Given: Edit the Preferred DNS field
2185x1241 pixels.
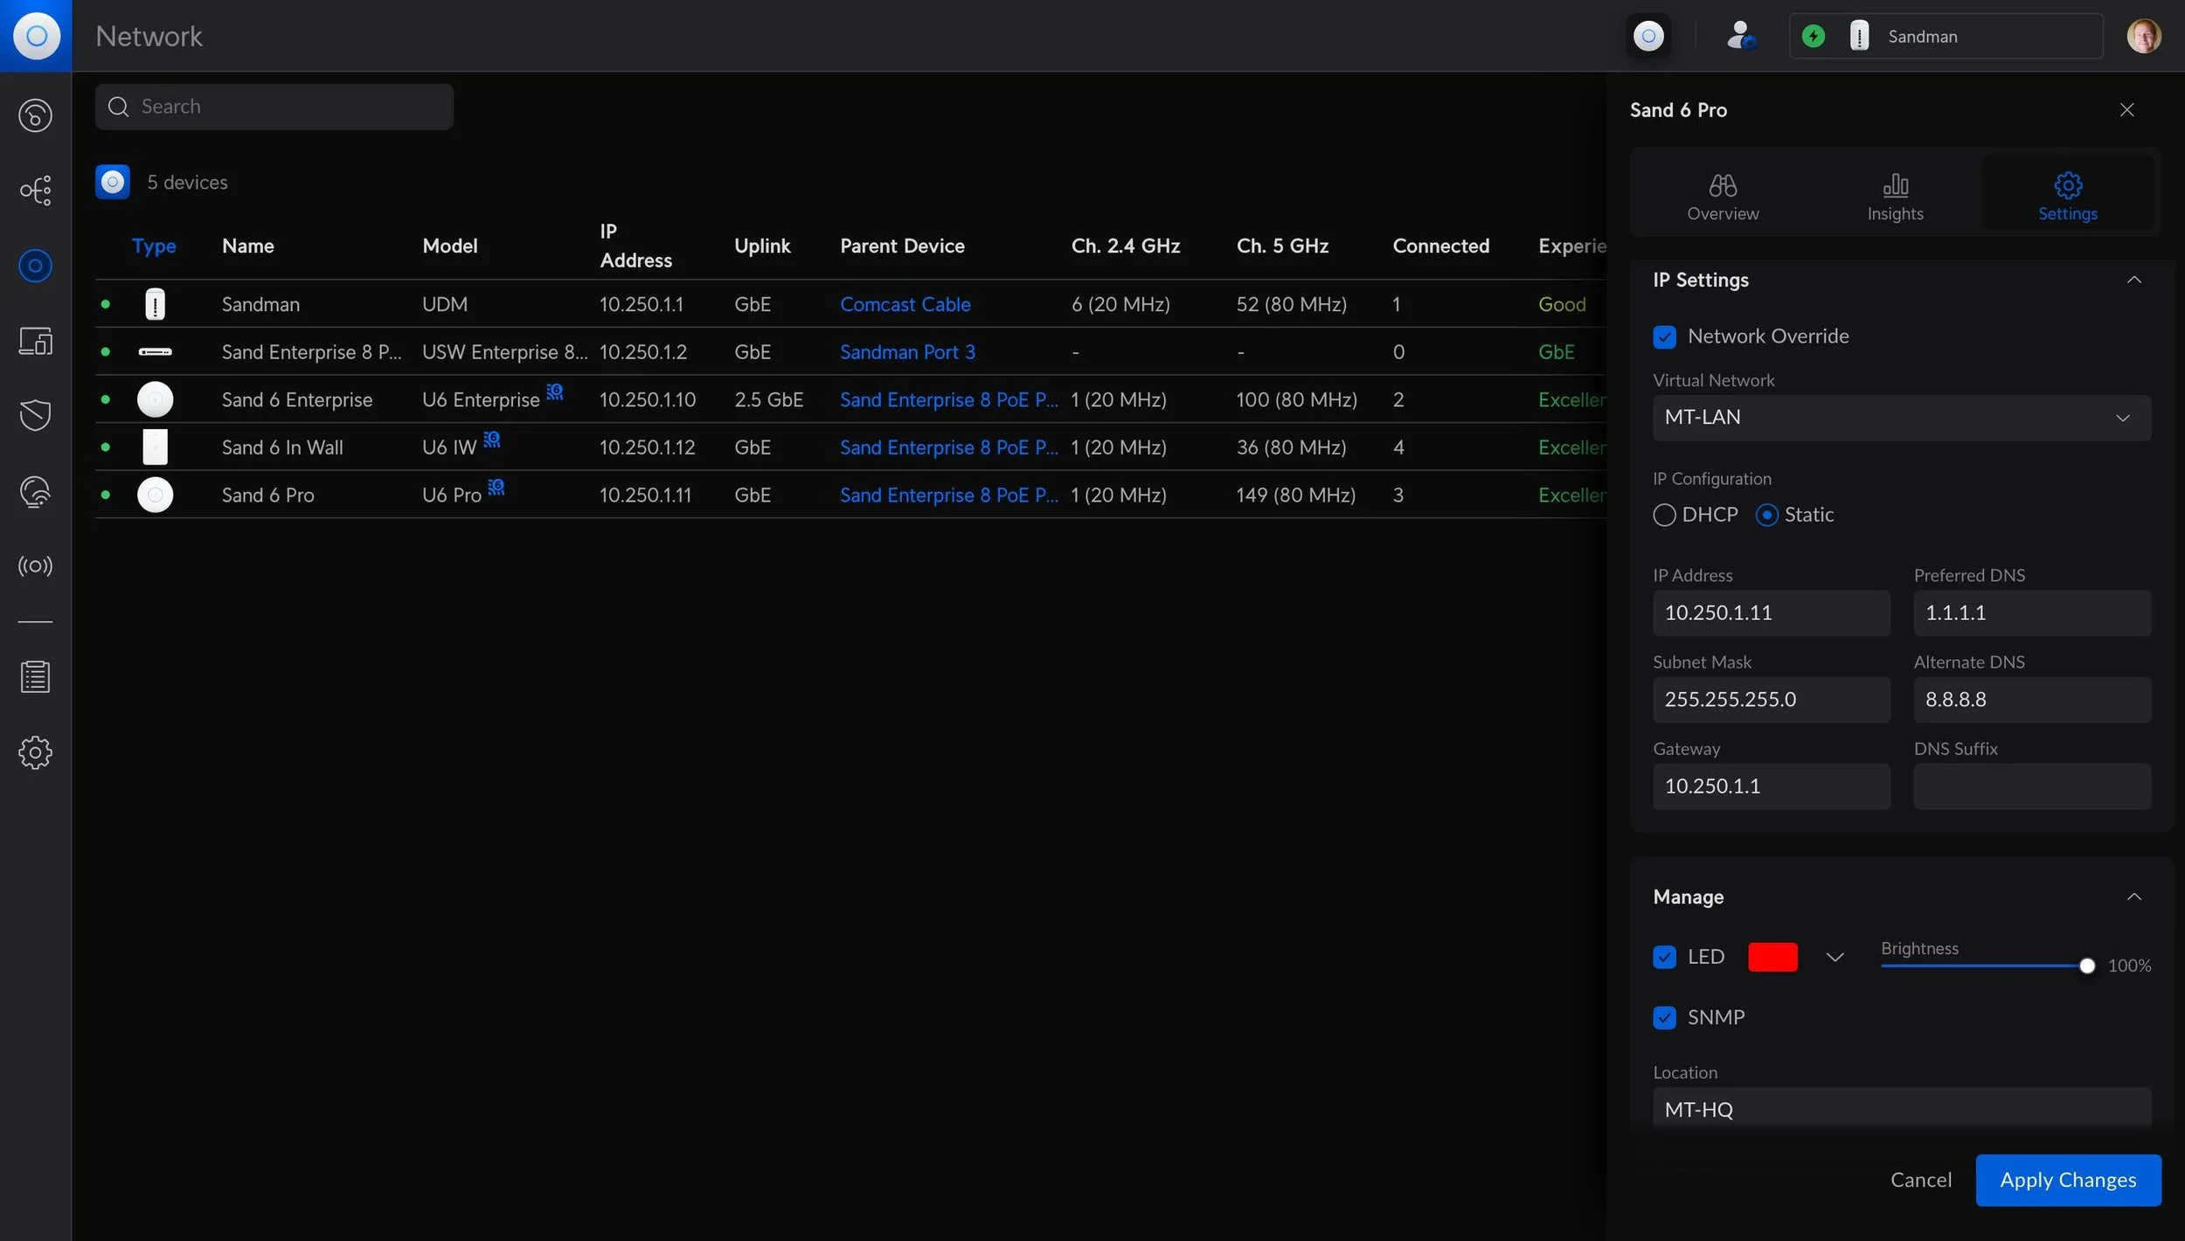Looking at the screenshot, I should tap(2032, 613).
